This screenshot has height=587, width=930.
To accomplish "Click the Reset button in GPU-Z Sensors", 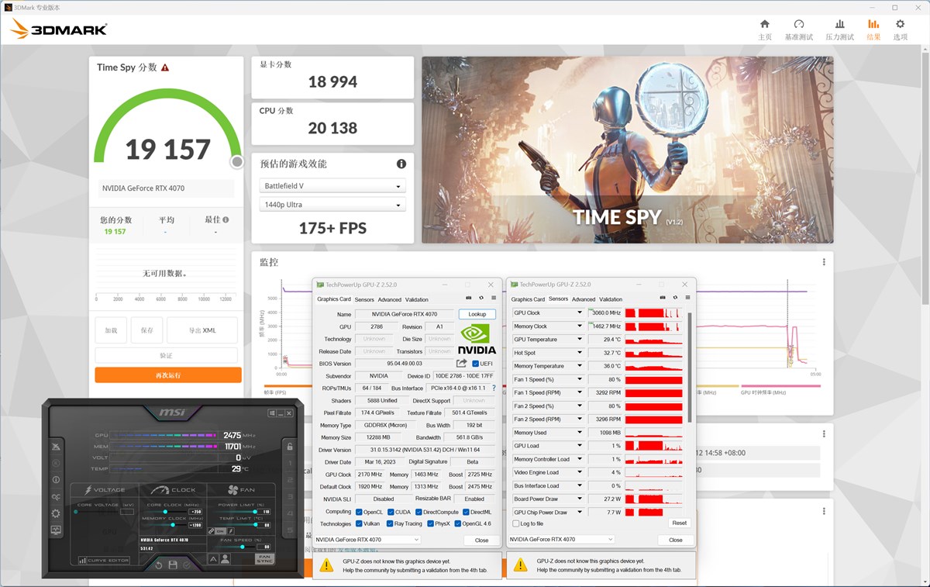I will (x=679, y=523).
